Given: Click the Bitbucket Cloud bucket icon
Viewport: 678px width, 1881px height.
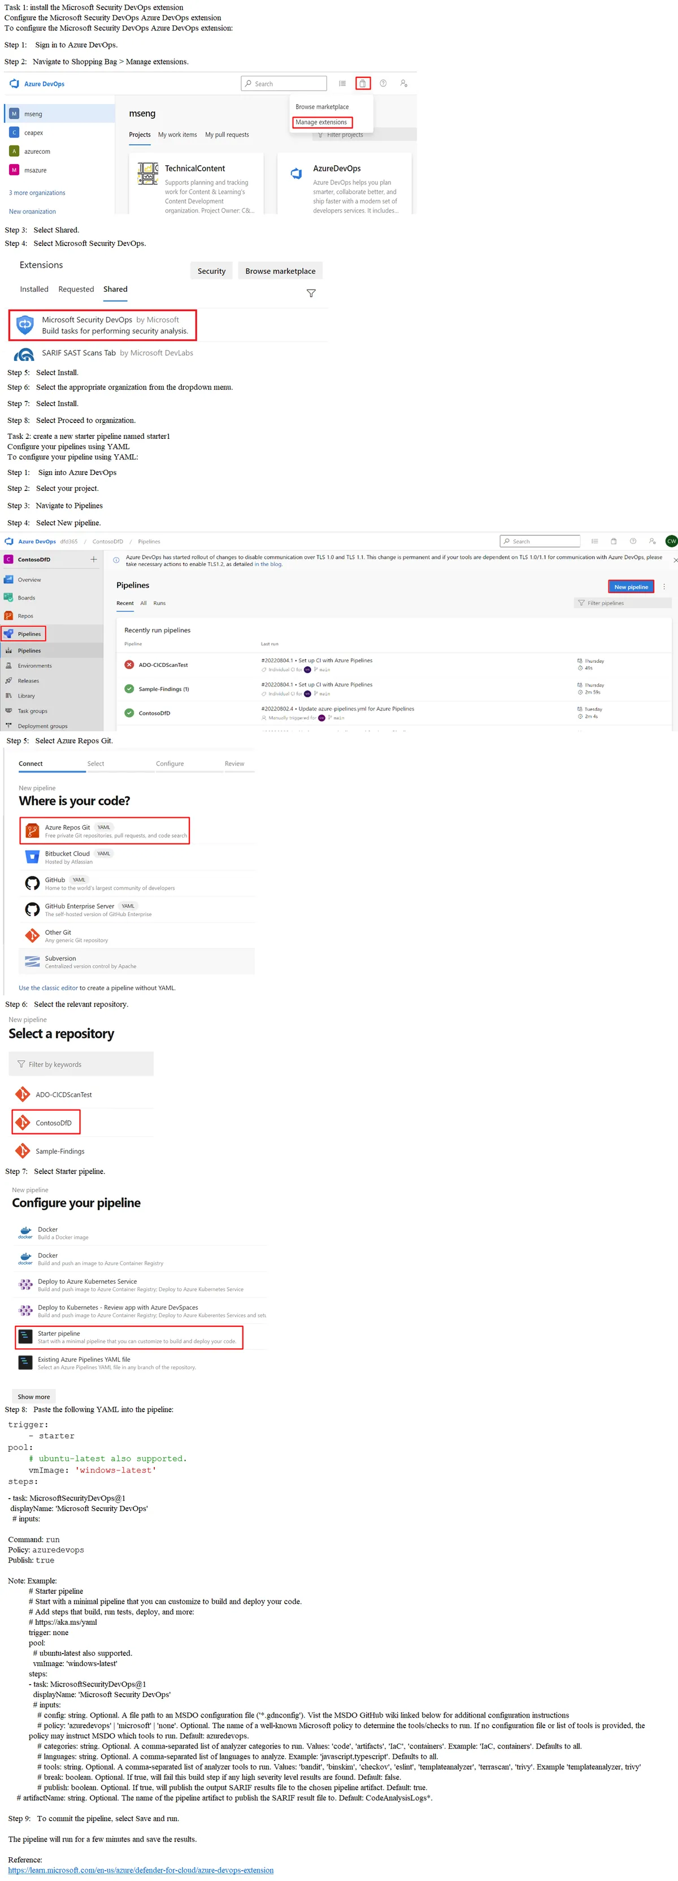Looking at the screenshot, I should pos(32,857).
